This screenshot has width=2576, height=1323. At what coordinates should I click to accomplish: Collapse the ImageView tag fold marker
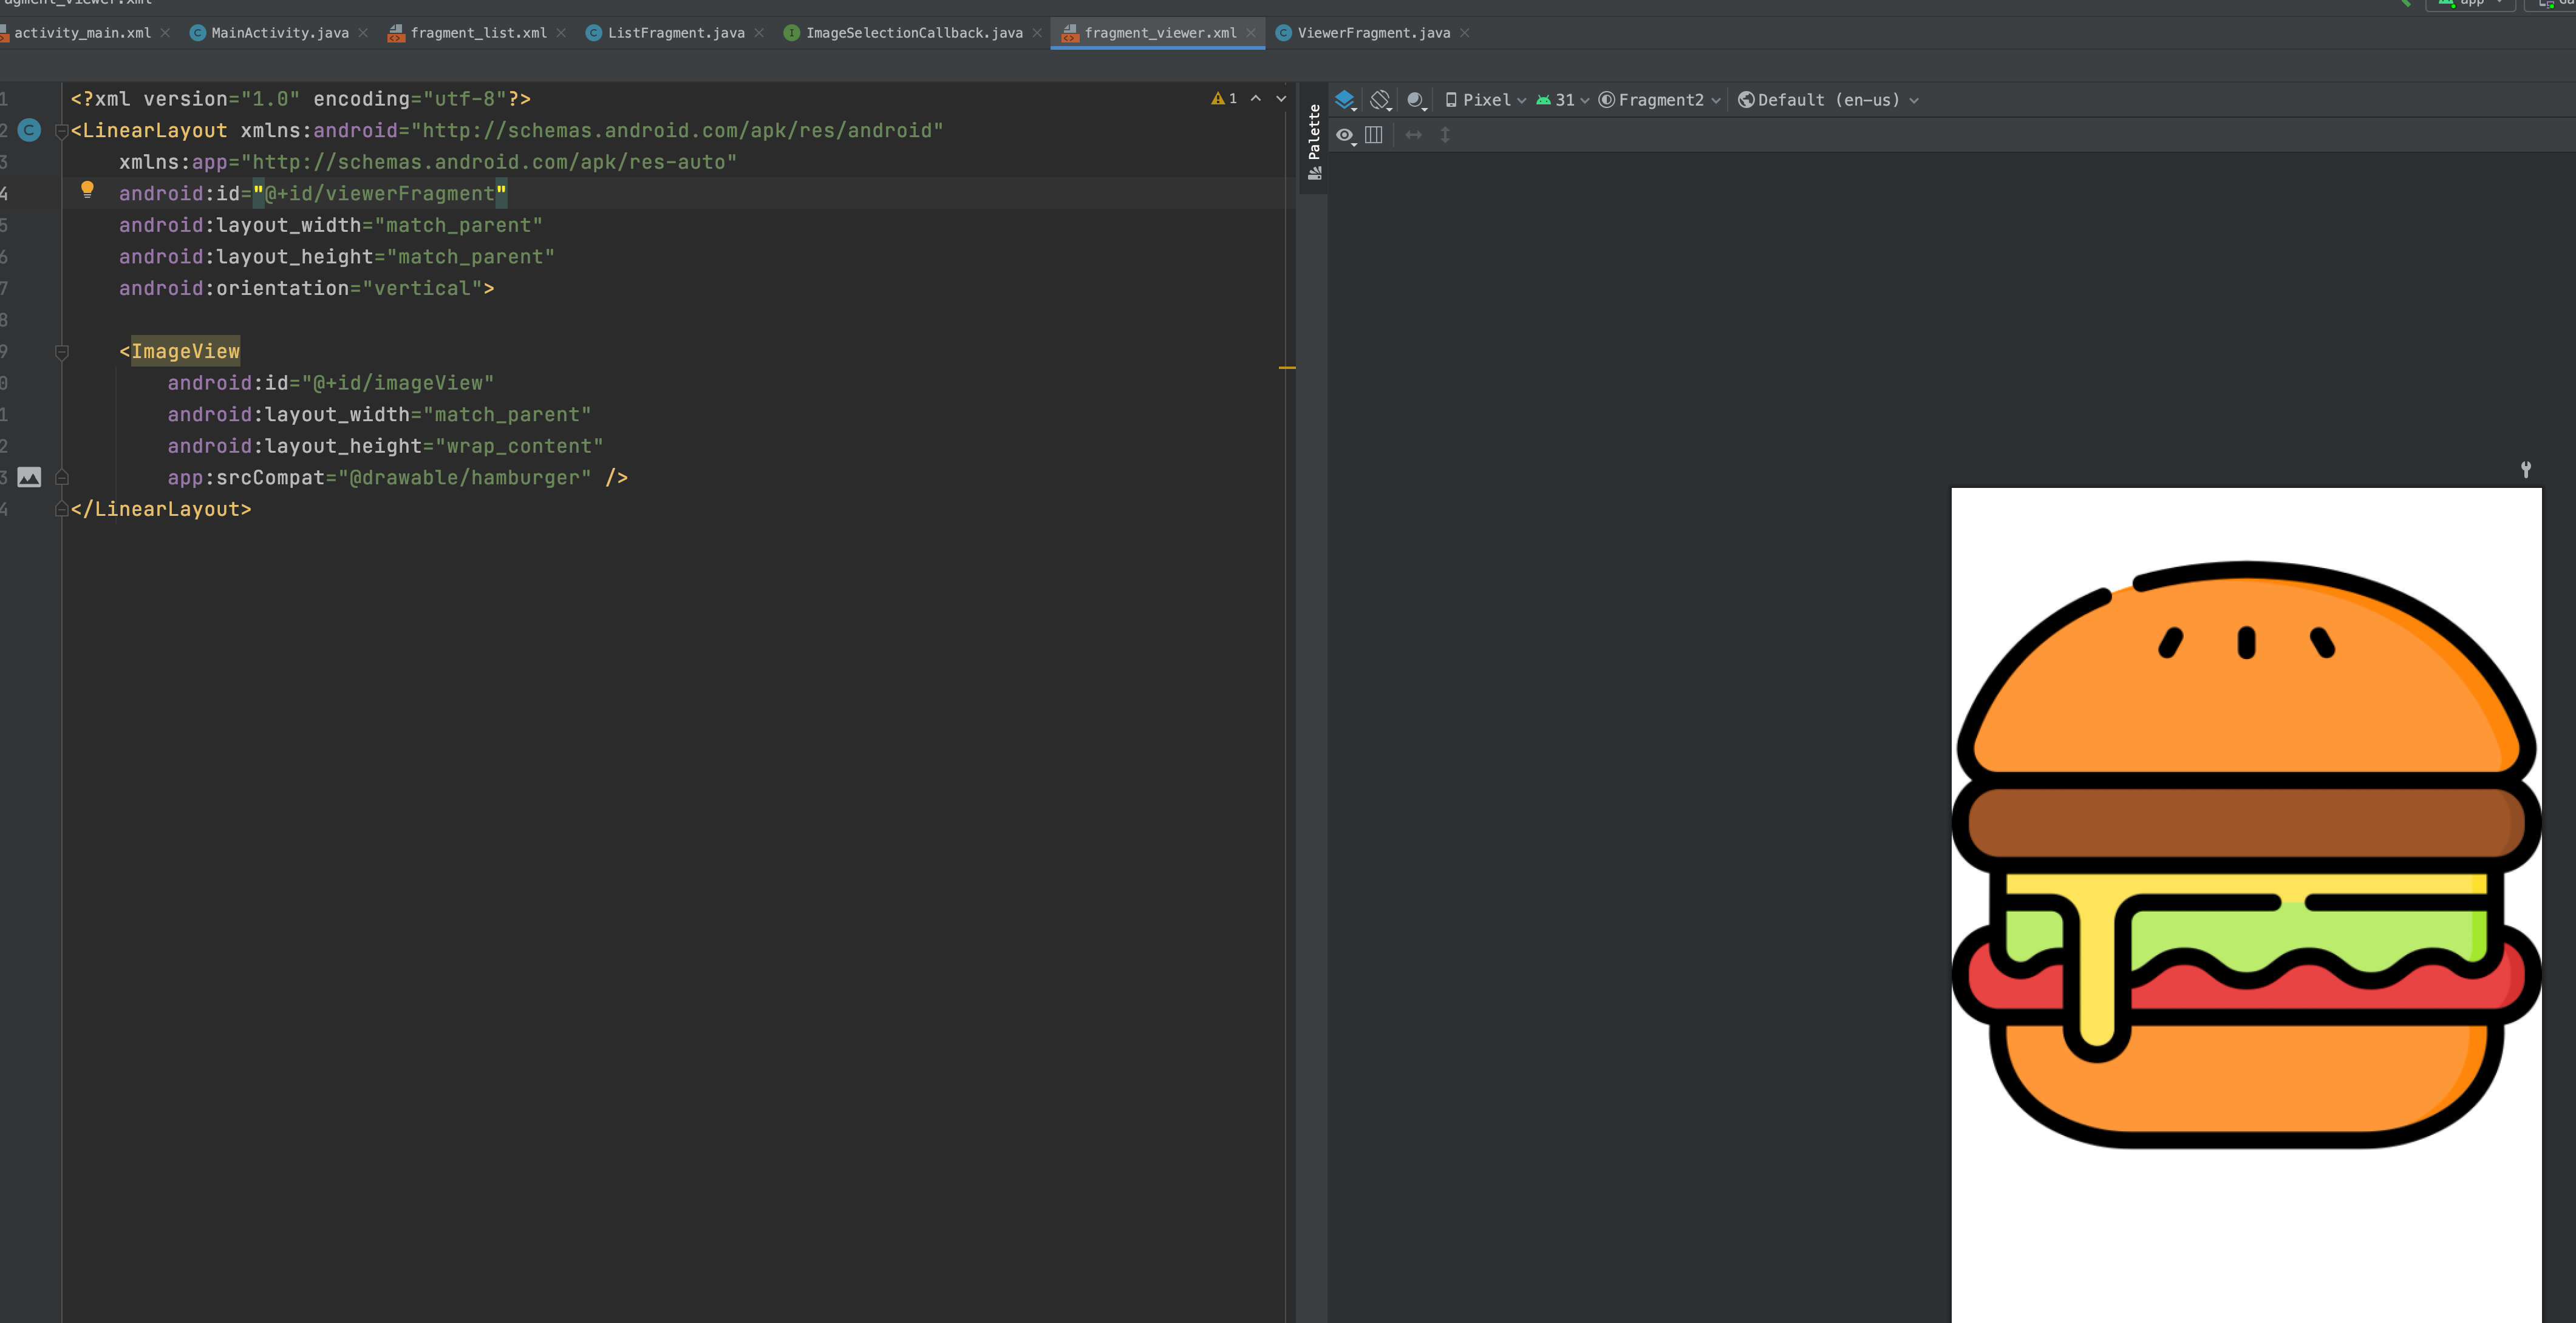[x=62, y=352]
